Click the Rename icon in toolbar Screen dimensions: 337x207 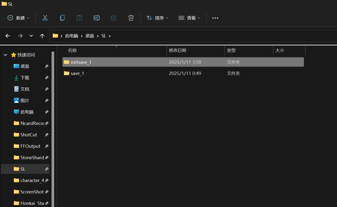tap(97, 18)
